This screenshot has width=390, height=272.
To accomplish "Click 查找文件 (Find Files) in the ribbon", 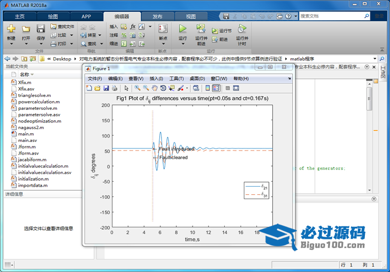I will (62, 27).
